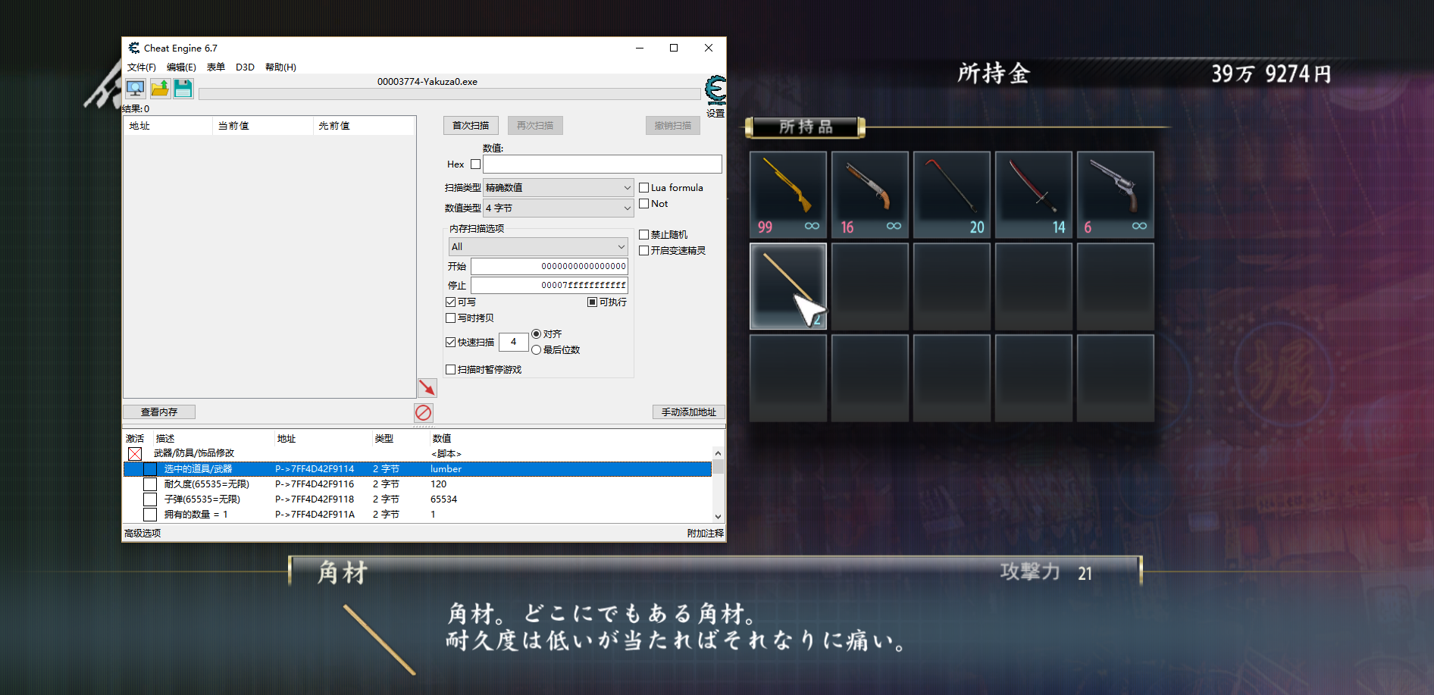This screenshot has height=695, width=1434.
Task: Click inside the 数值 input field
Action: [x=601, y=164]
